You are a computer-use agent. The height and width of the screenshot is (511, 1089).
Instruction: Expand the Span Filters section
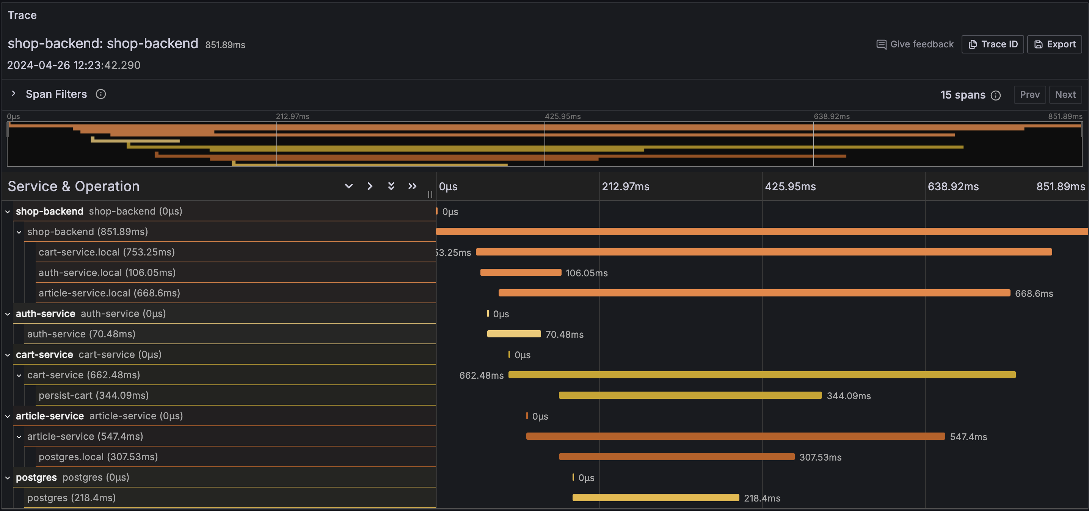click(x=14, y=94)
